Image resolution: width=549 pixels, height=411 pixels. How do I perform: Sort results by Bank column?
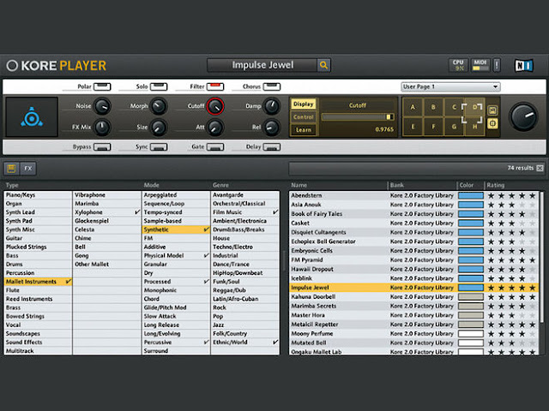[397, 185]
